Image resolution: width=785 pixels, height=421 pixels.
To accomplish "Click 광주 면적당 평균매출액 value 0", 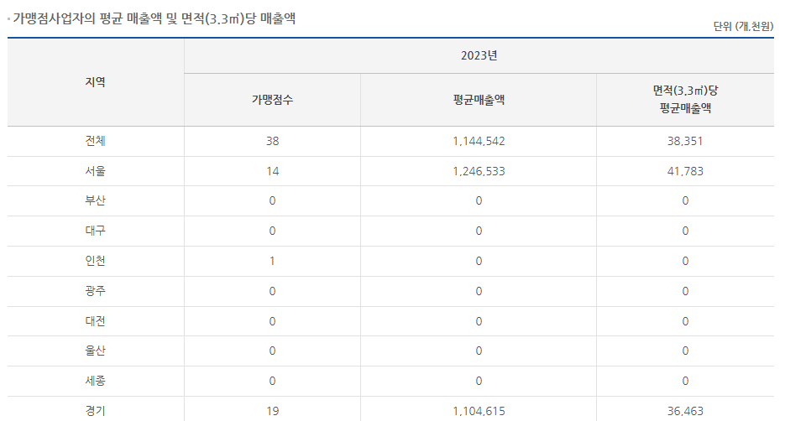I will pos(685,291).
